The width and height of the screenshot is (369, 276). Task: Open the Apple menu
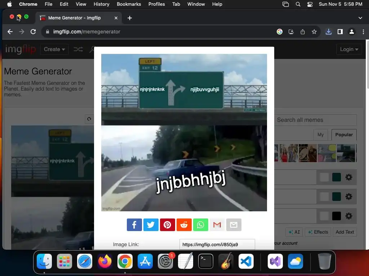click(x=9, y=4)
